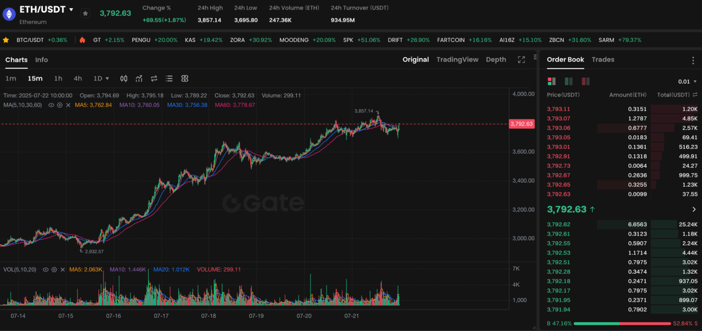
Task: Select ask price 3,793.06 in order book
Action: tap(558, 128)
